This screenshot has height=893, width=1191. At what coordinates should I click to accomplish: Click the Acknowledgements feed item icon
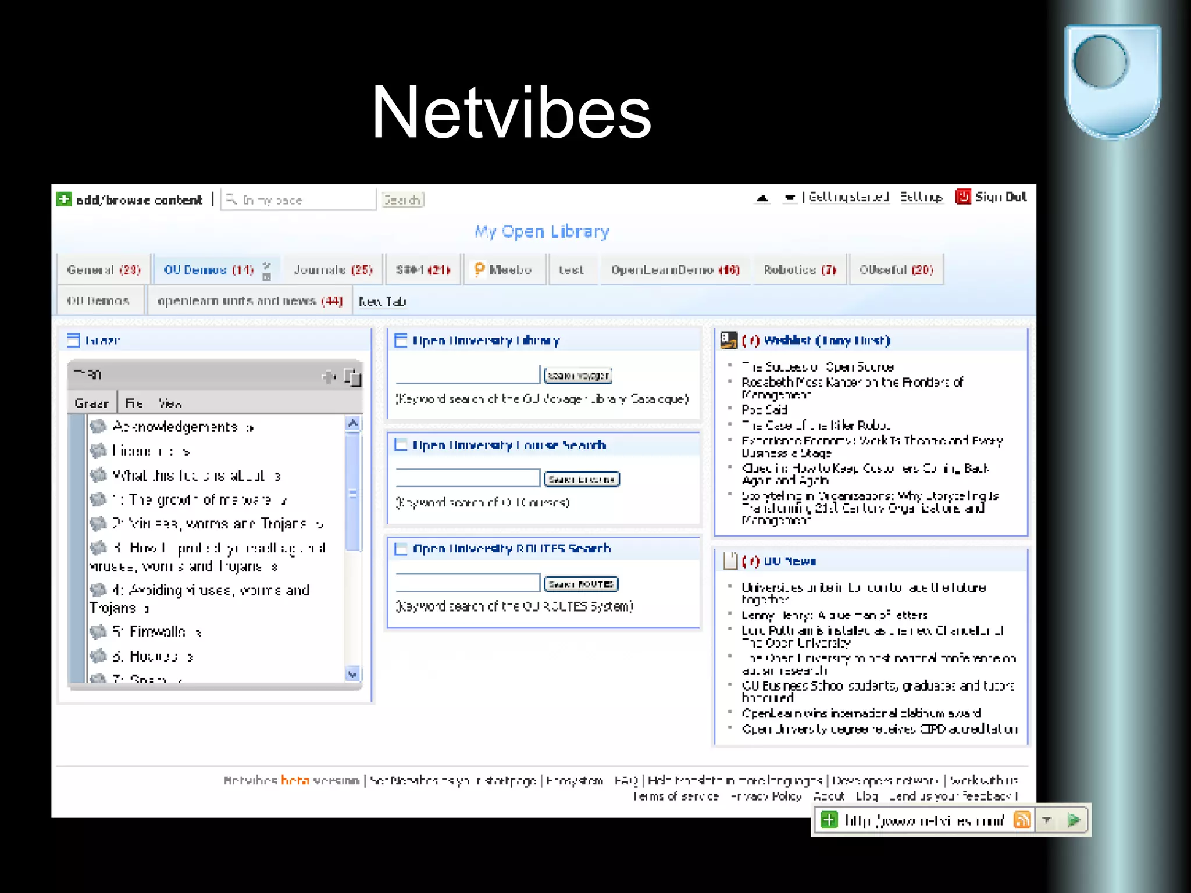(x=98, y=426)
